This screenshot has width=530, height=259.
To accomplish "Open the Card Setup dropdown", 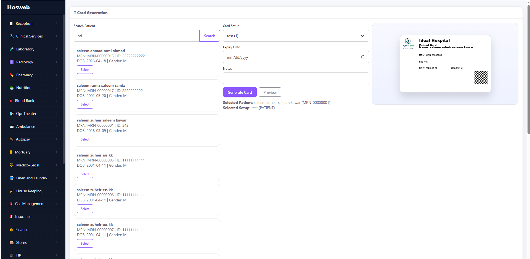I will pos(296,36).
